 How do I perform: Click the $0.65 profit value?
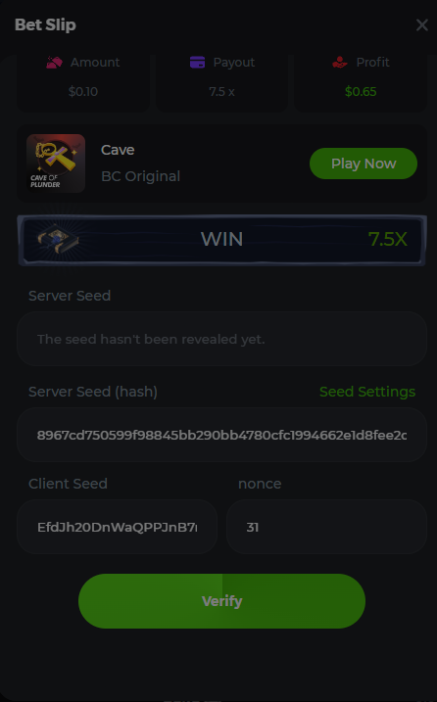(x=361, y=92)
